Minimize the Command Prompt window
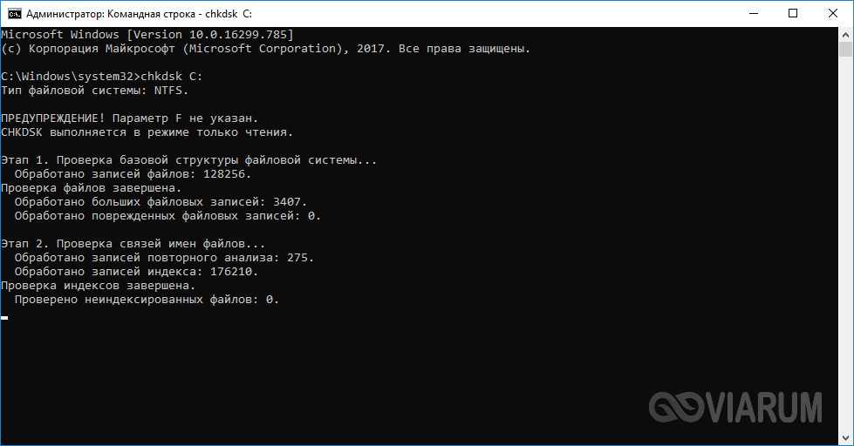This screenshot has width=854, height=446. tap(752, 13)
